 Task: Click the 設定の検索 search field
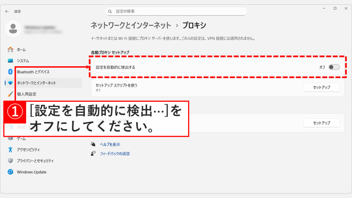click(x=175, y=11)
